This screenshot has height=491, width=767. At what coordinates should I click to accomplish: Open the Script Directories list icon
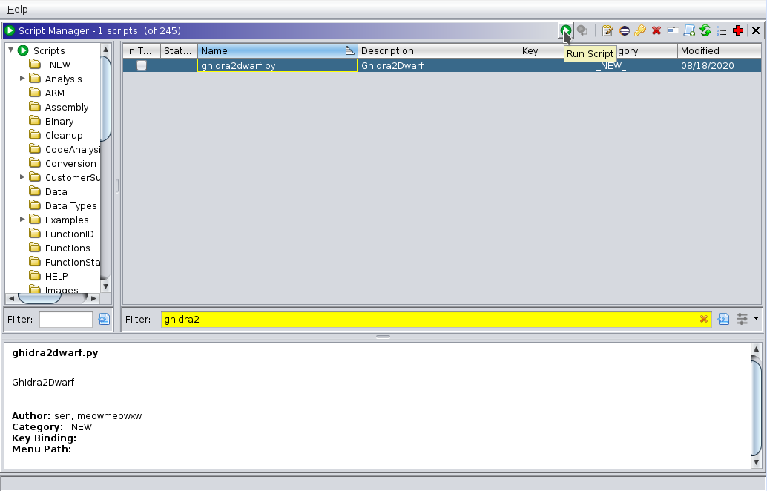[722, 31]
